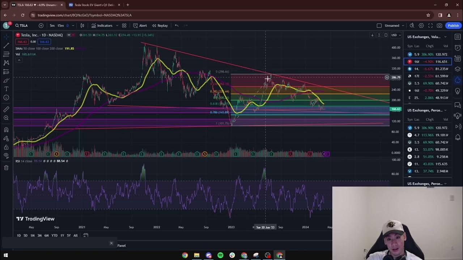Select the 1M date range
Viewport: 463px width, 260px height.
tap(32, 235)
